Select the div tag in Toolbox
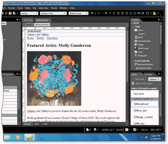Image resolution: width=168 pixels, height=144 pixels. (139, 30)
